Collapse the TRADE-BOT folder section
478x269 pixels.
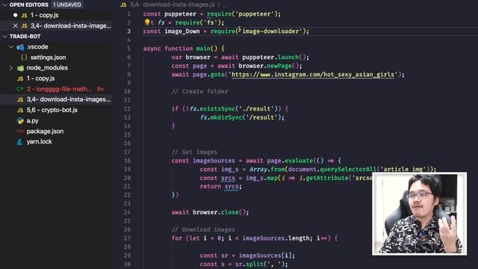coord(4,37)
